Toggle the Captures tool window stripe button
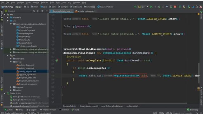203x114 pixels. 2,45
